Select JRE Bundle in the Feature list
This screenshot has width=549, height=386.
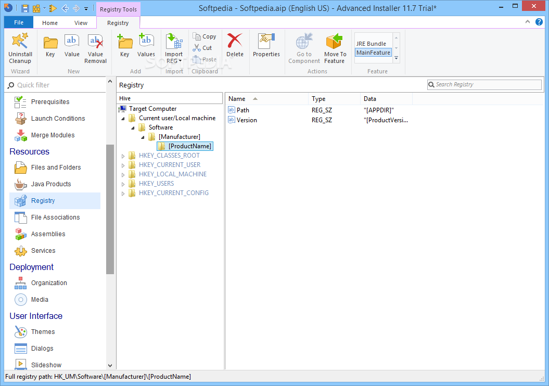pos(371,44)
